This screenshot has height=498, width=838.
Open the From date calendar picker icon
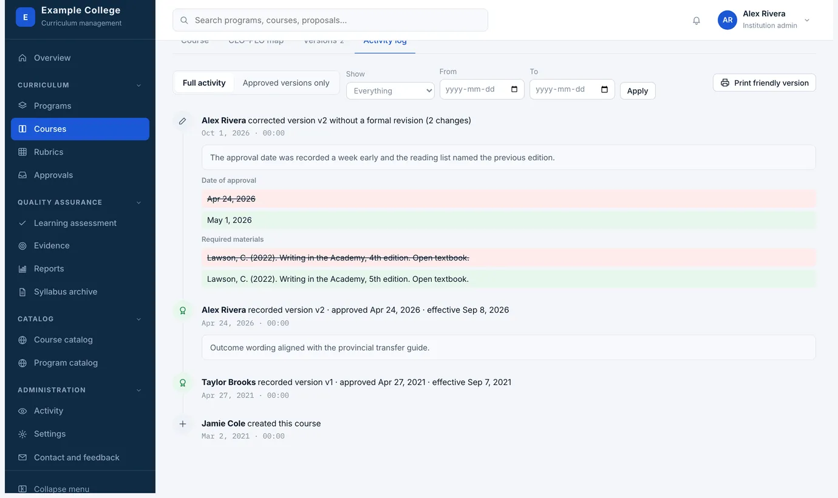pyautogui.click(x=514, y=89)
